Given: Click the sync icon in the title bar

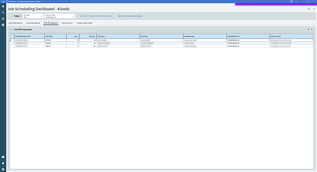Looking at the screenshot, I should click(x=7, y=1).
